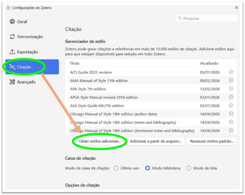The image size is (245, 195).
Task: Open the Geral settings section
Action: (x=32, y=22)
